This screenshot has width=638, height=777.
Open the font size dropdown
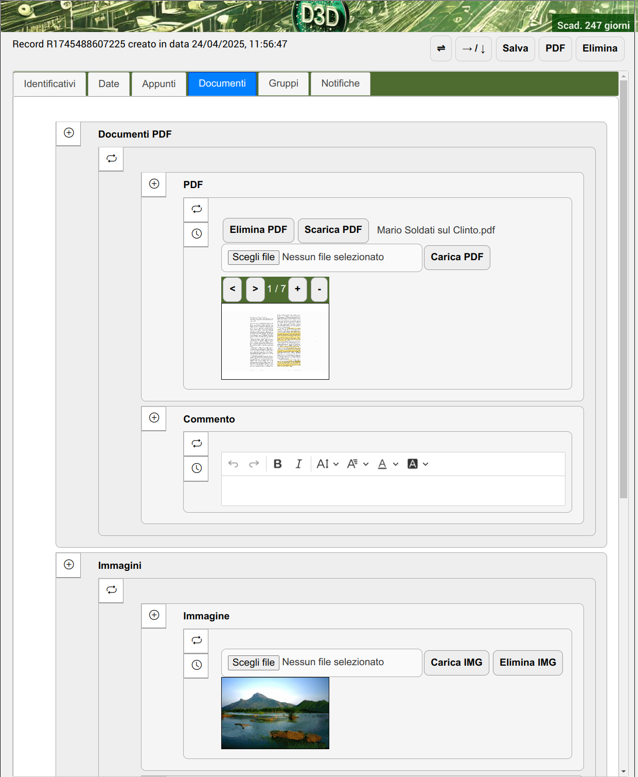point(328,464)
